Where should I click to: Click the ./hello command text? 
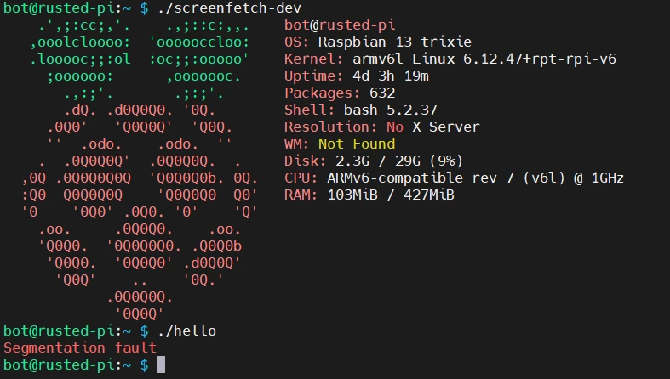[186, 331]
